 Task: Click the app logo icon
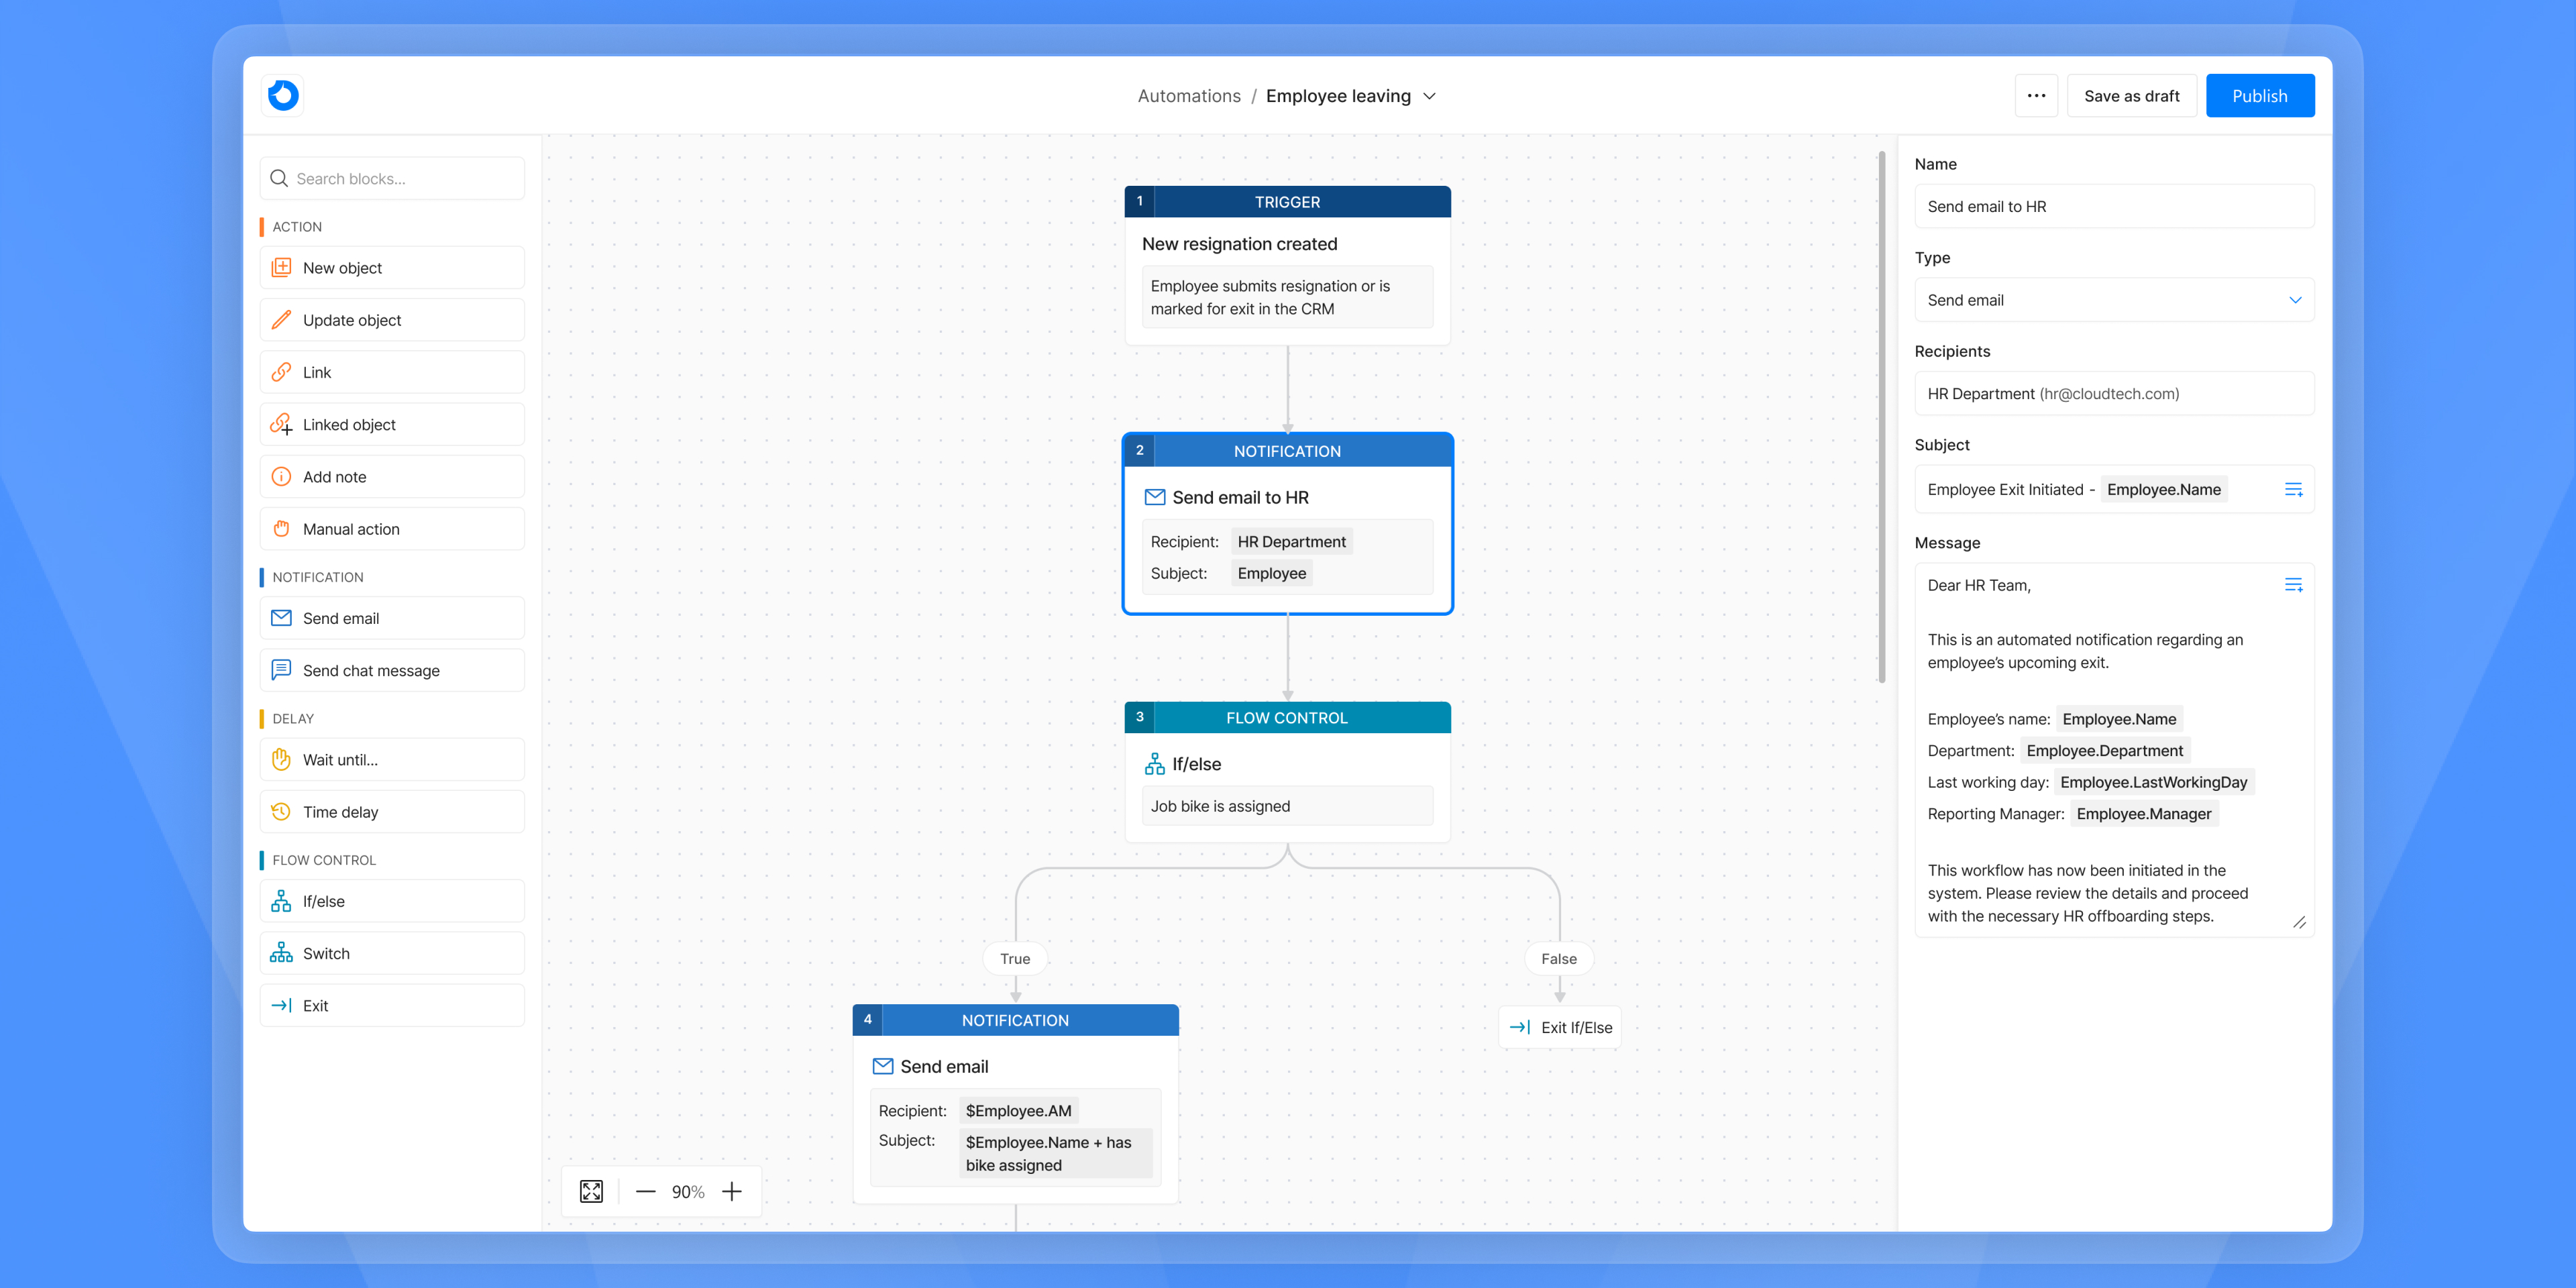tap(283, 96)
